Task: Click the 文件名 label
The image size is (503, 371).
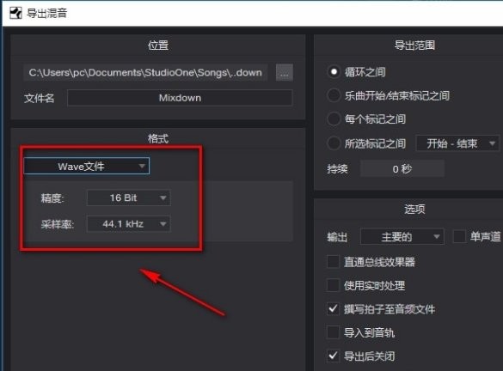Action: click(x=40, y=98)
